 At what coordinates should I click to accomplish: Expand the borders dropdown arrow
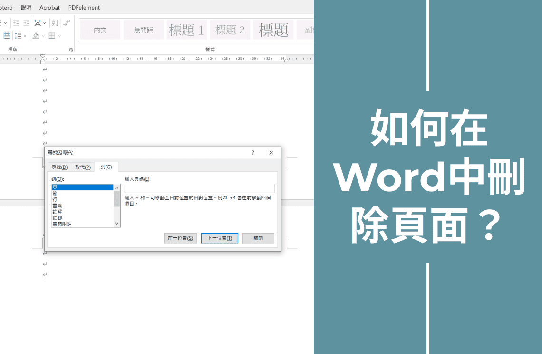[59, 36]
